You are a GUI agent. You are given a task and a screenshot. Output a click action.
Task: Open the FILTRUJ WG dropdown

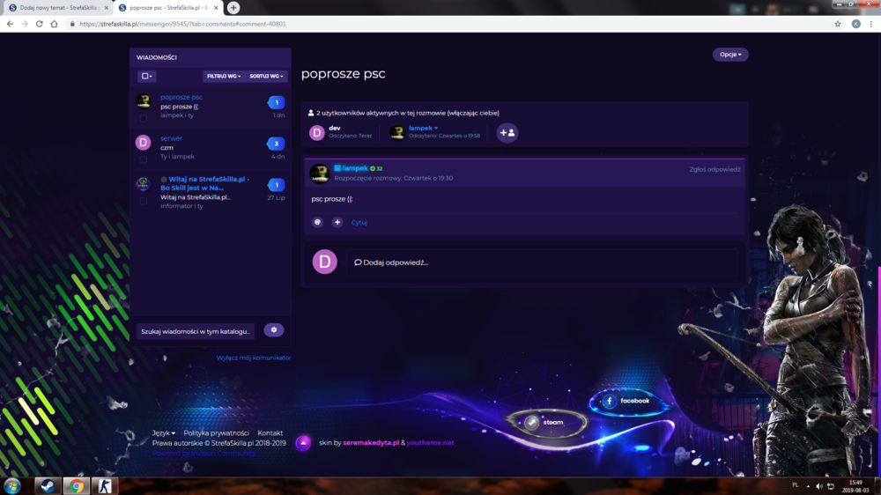(224, 76)
